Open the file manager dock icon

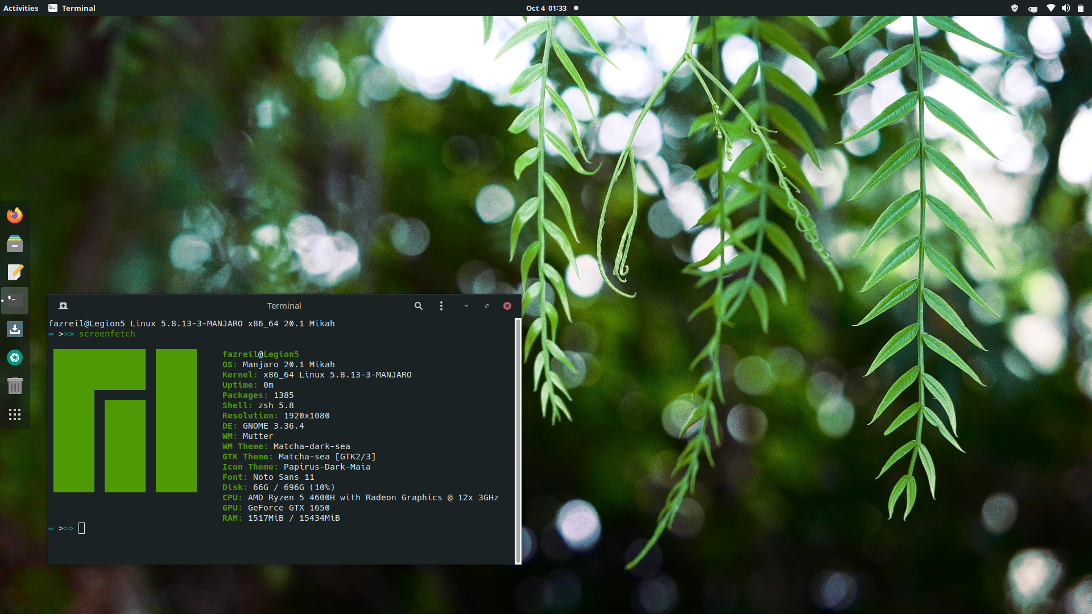coord(15,244)
